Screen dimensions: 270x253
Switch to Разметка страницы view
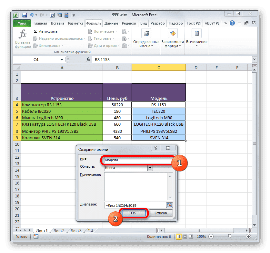(x=185, y=236)
